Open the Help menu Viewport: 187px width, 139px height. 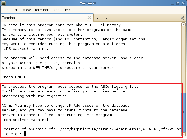pos(67,10)
